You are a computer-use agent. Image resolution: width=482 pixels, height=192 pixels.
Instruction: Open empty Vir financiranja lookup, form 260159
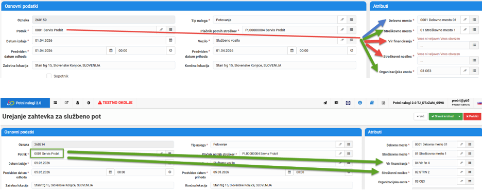pos(474,45)
